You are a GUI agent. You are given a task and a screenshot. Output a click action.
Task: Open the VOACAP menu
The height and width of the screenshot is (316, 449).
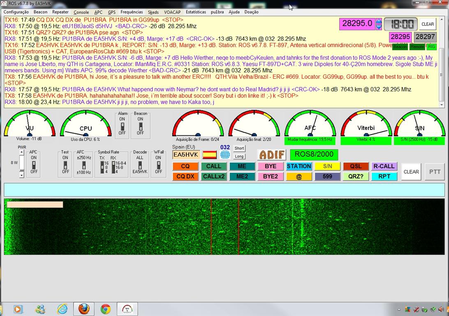172,12
